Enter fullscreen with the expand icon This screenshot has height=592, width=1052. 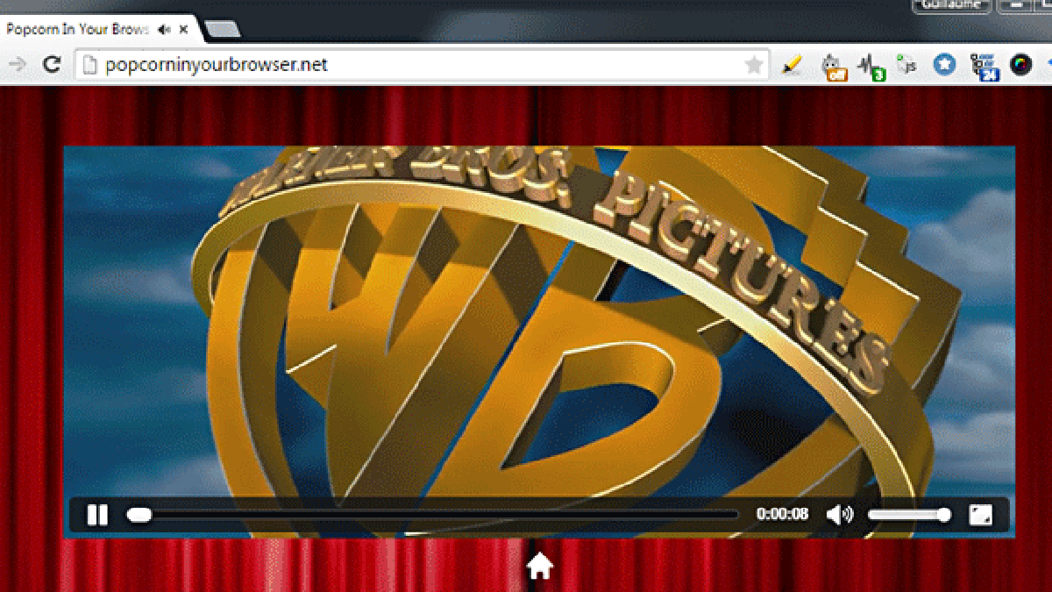980,515
